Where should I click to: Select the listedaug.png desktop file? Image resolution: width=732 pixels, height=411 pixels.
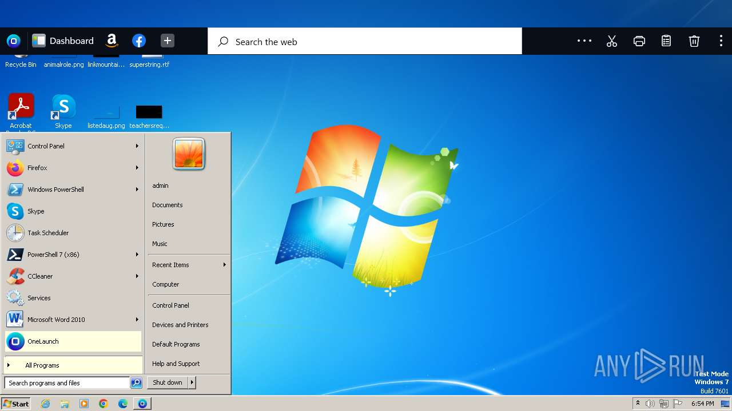pyautogui.click(x=106, y=116)
